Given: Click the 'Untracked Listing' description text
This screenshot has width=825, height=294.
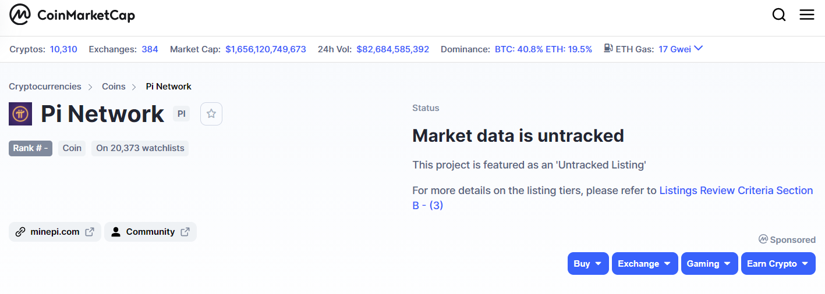Looking at the screenshot, I should point(529,165).
